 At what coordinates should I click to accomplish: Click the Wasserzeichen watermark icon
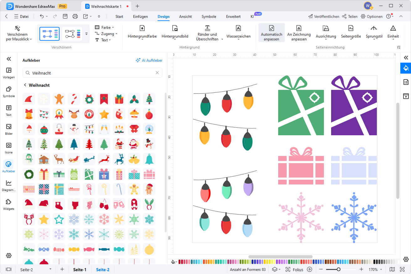[x=238, y=28]
